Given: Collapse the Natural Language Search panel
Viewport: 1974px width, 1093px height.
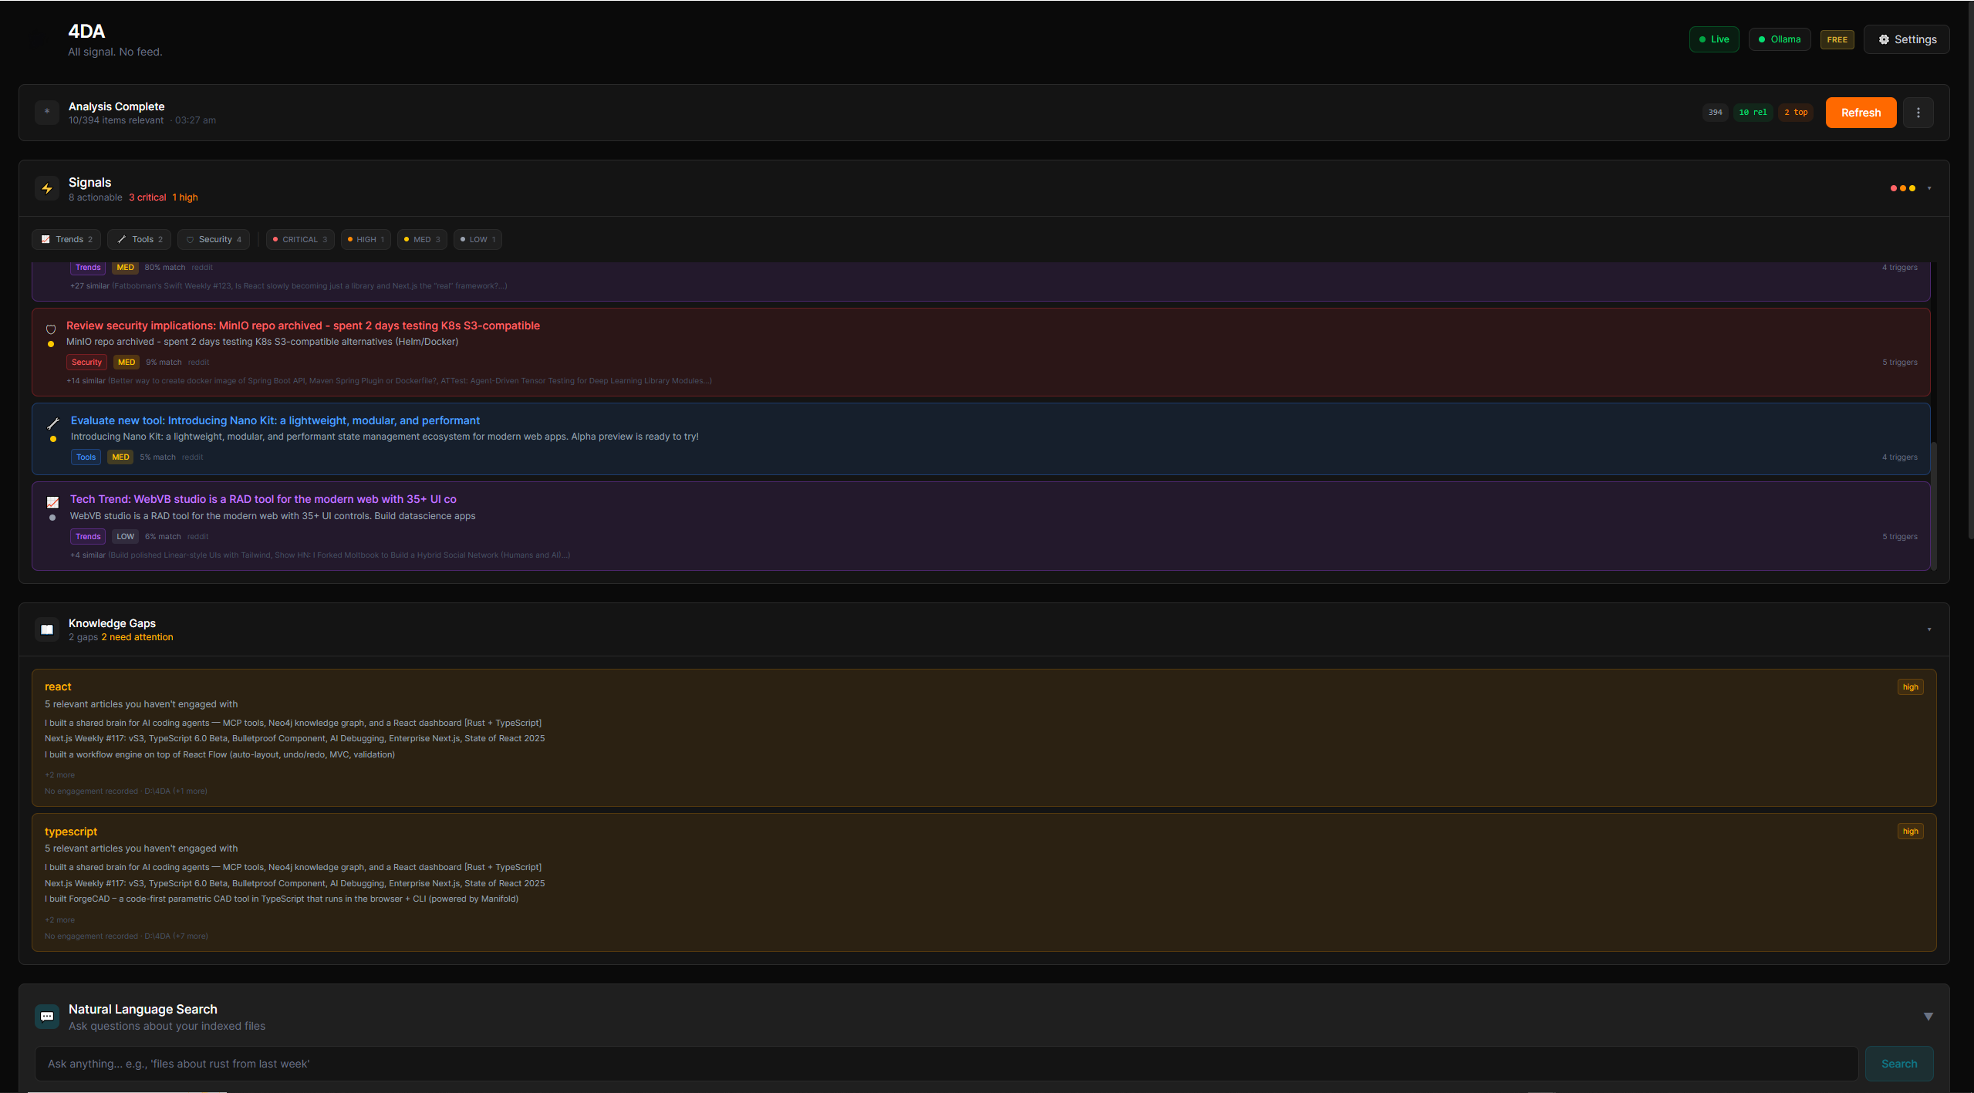Looking at the screenshot, I should tap(1928, 1017).
